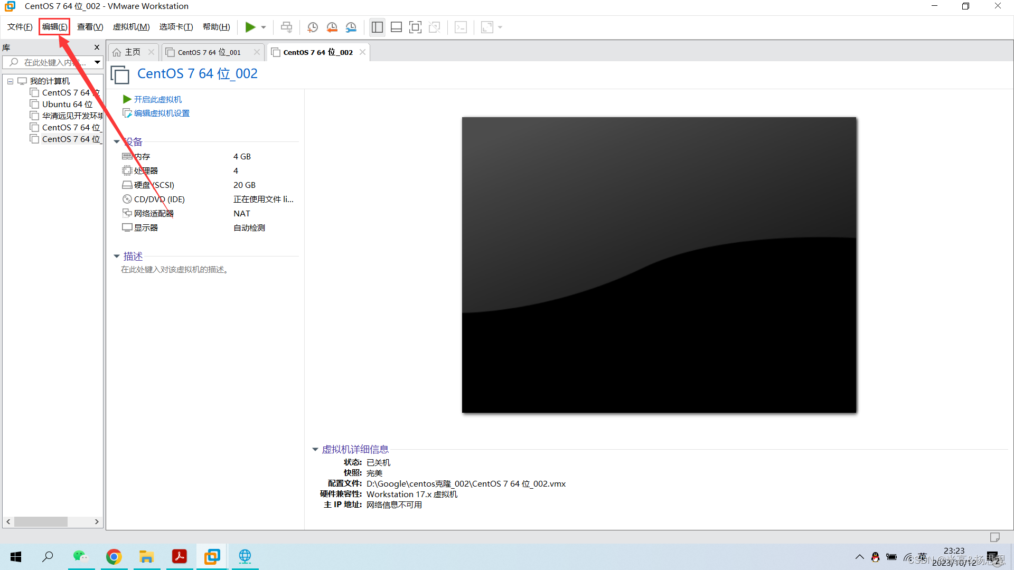This screenshot has width=1014, height=570.
Task: Select the CD/DVD (IDE) device icon
Action: tap(127, 199)
